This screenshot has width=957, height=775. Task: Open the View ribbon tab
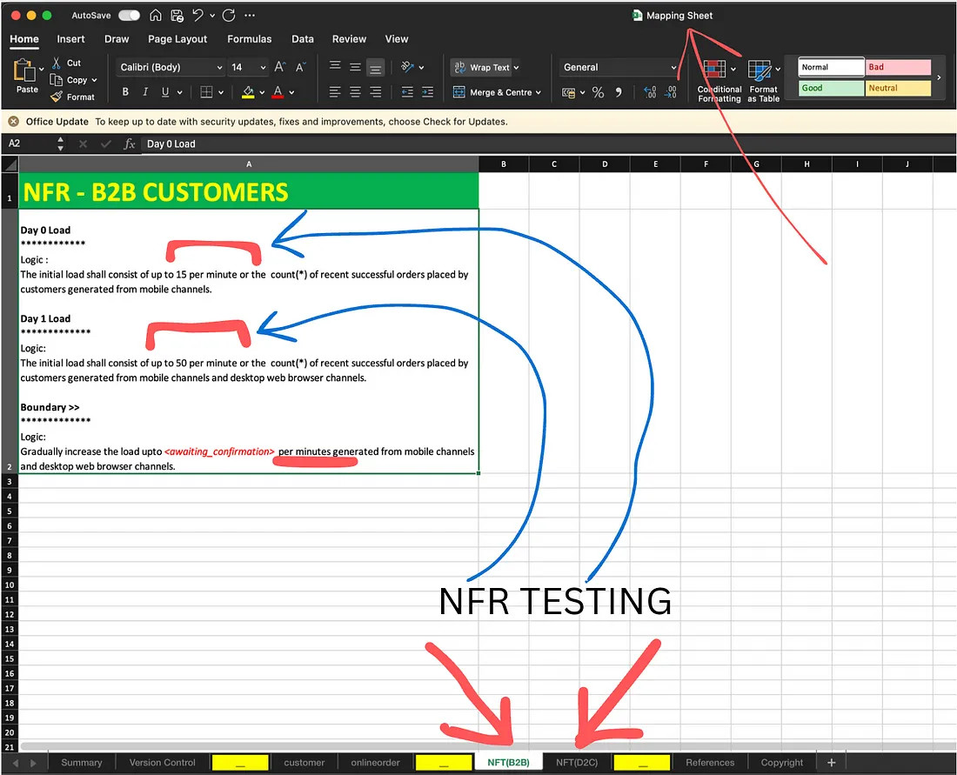397,39
